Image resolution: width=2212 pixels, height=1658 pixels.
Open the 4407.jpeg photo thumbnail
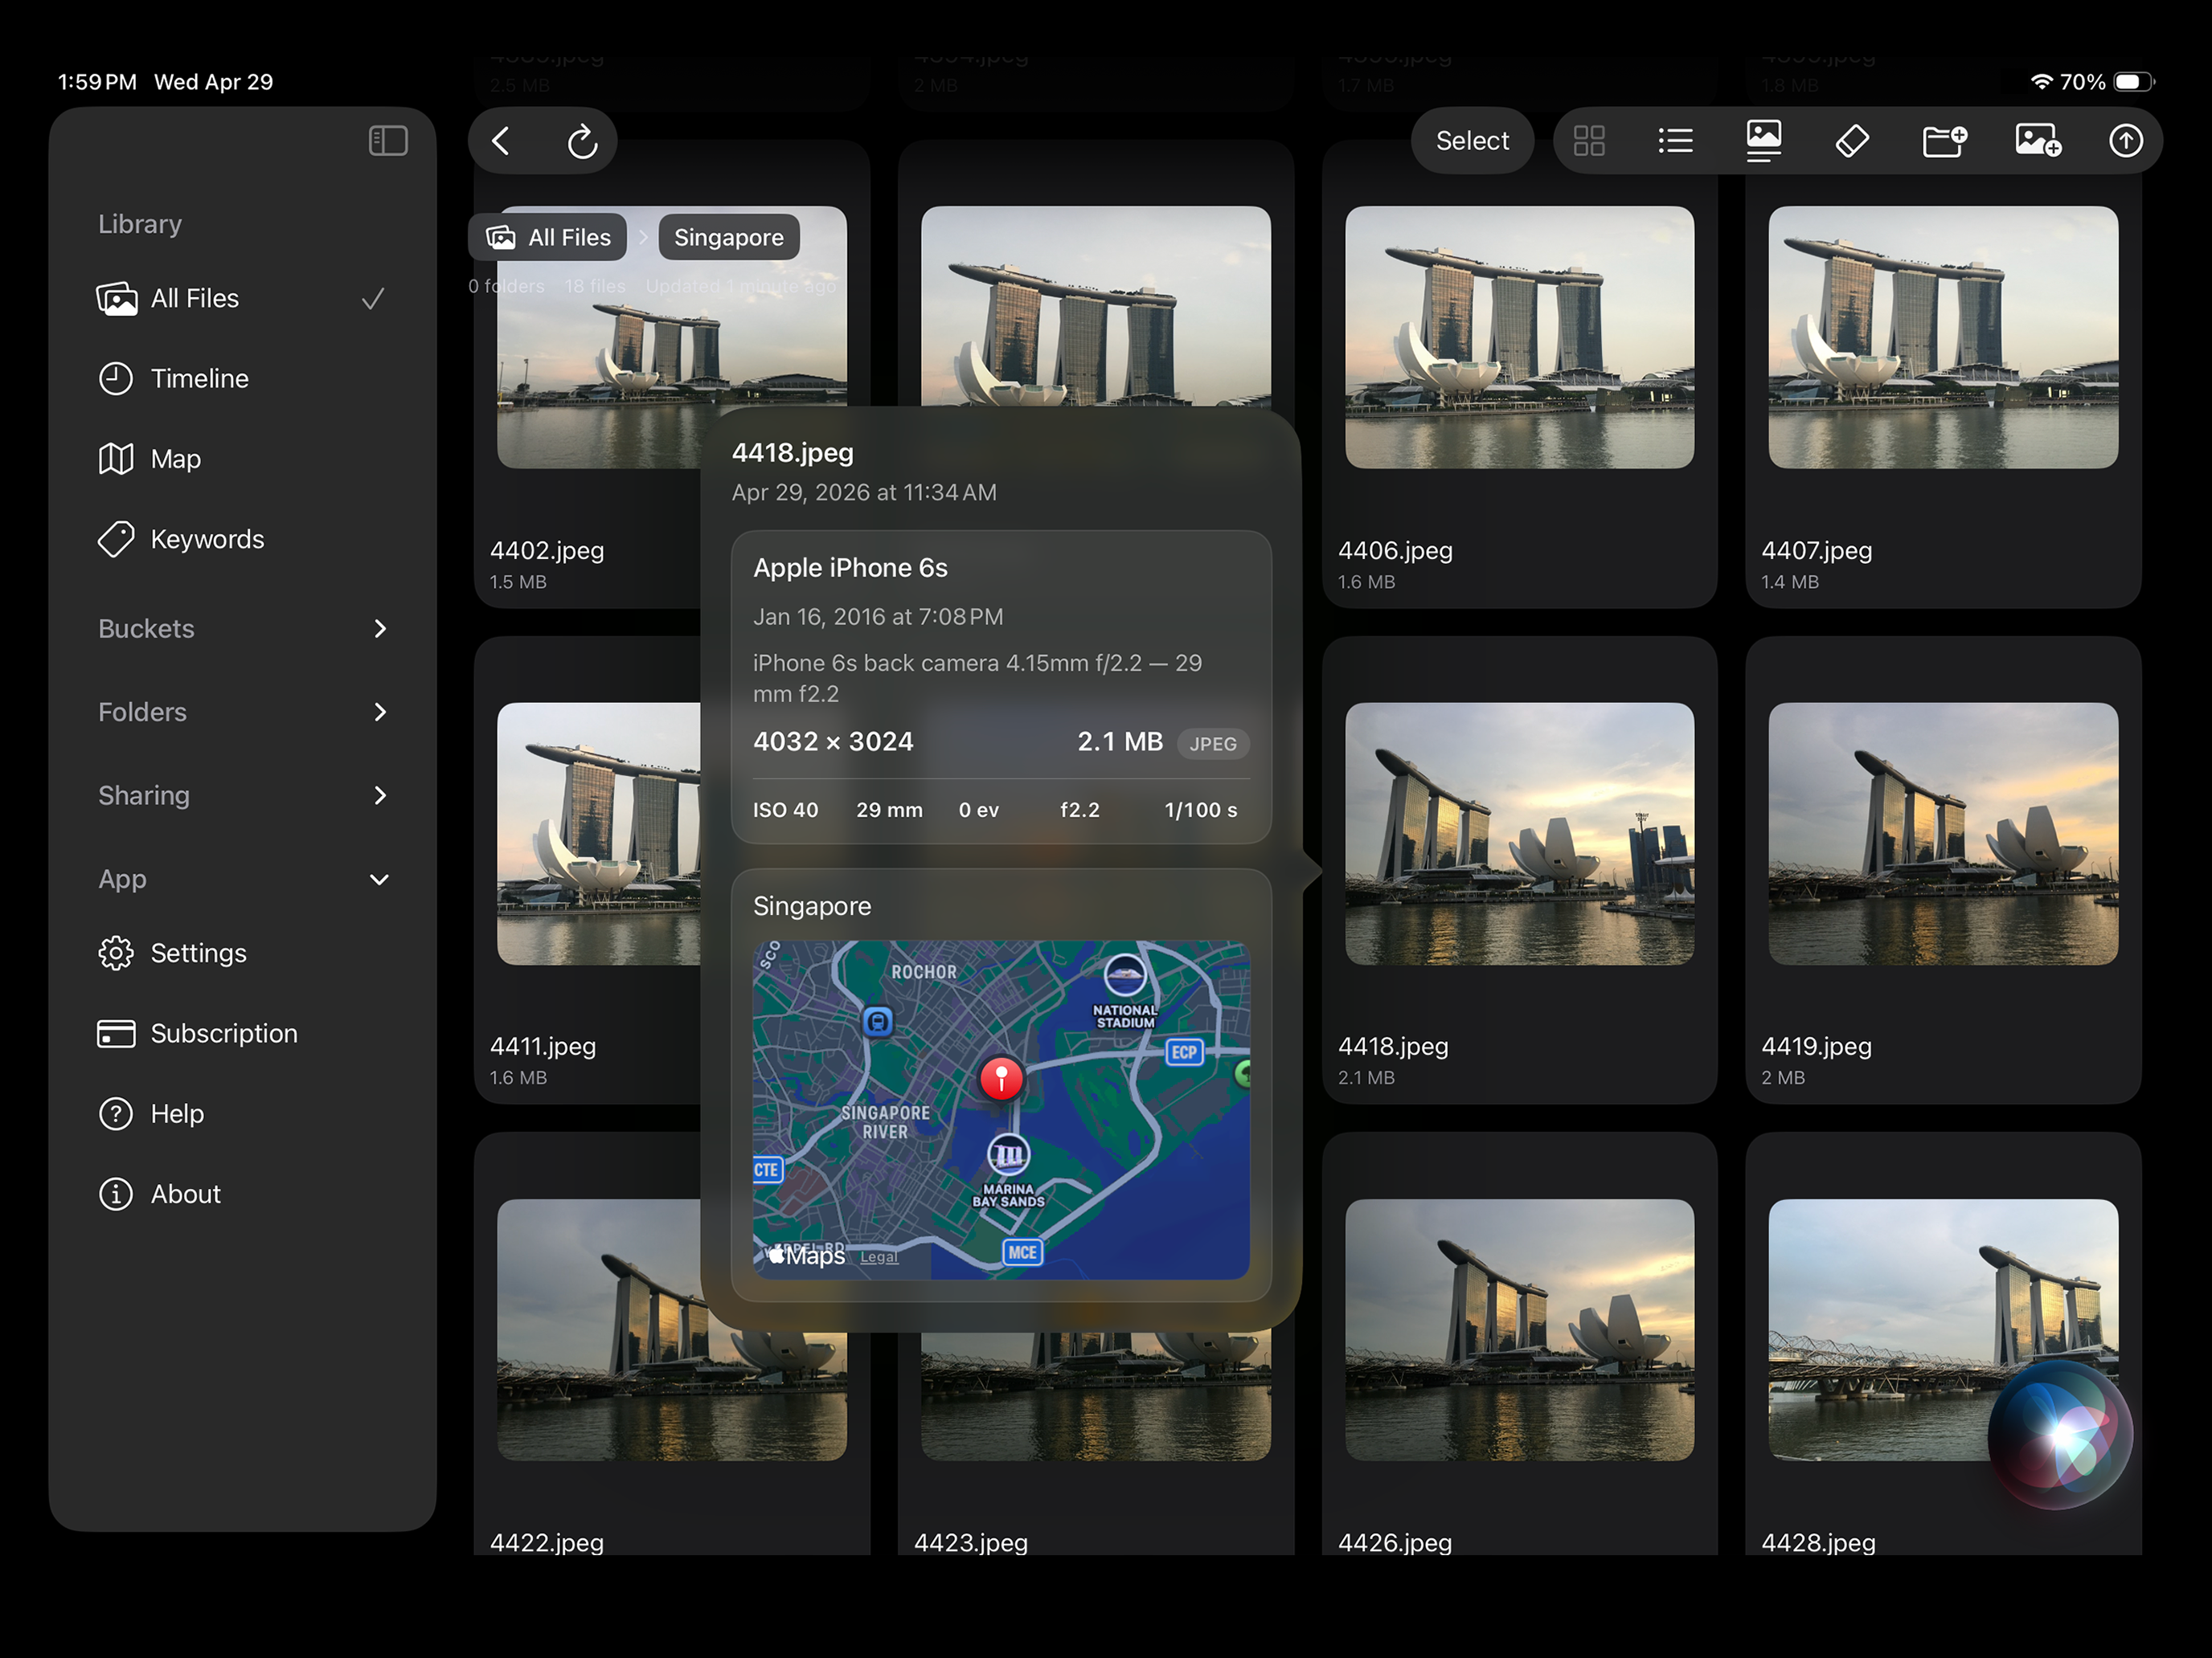[x=1943, y=338]
